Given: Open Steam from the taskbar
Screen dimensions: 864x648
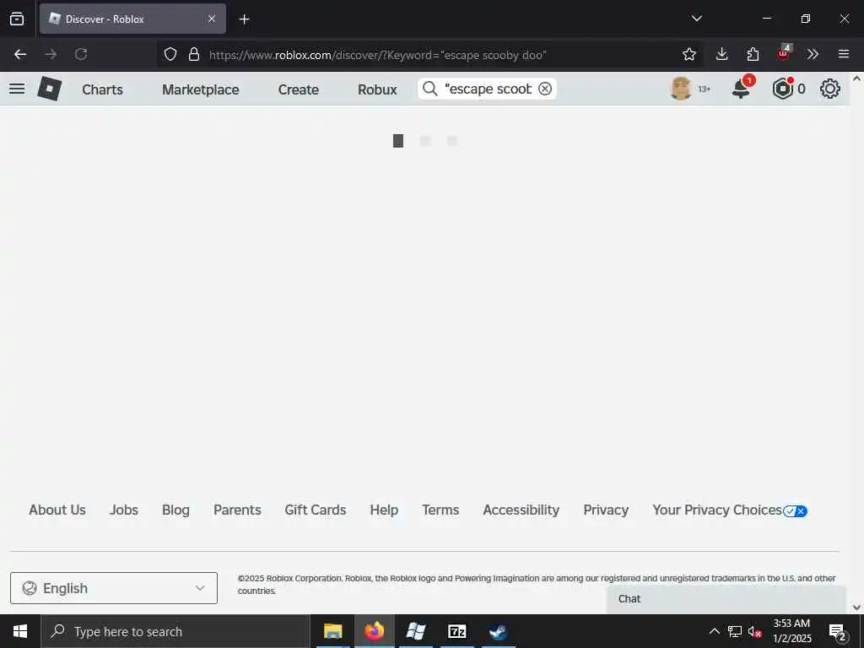Looking at the screenshot, I should 498,631.
